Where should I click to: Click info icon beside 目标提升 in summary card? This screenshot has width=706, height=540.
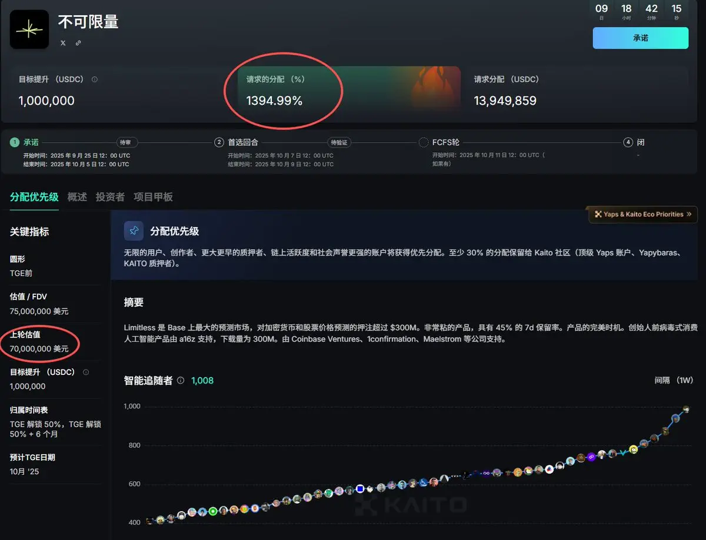click(x=95, y=79)
